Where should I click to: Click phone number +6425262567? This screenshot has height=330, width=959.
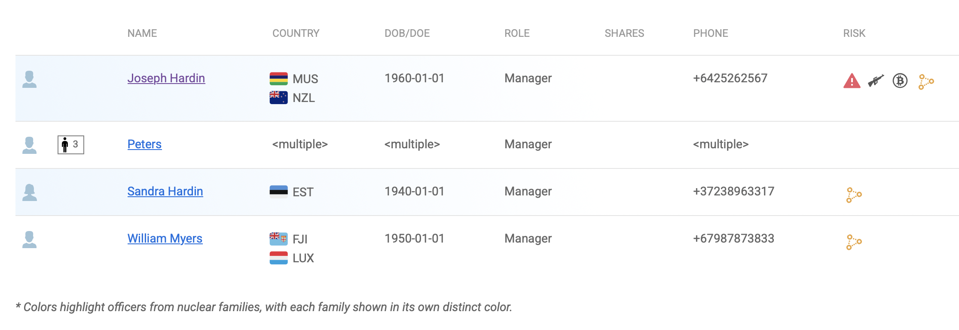click(x=730, y=78)
